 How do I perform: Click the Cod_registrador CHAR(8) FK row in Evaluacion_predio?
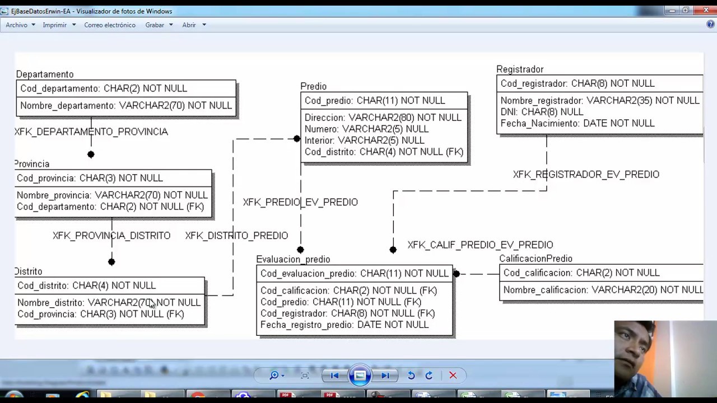click(347, 313)
